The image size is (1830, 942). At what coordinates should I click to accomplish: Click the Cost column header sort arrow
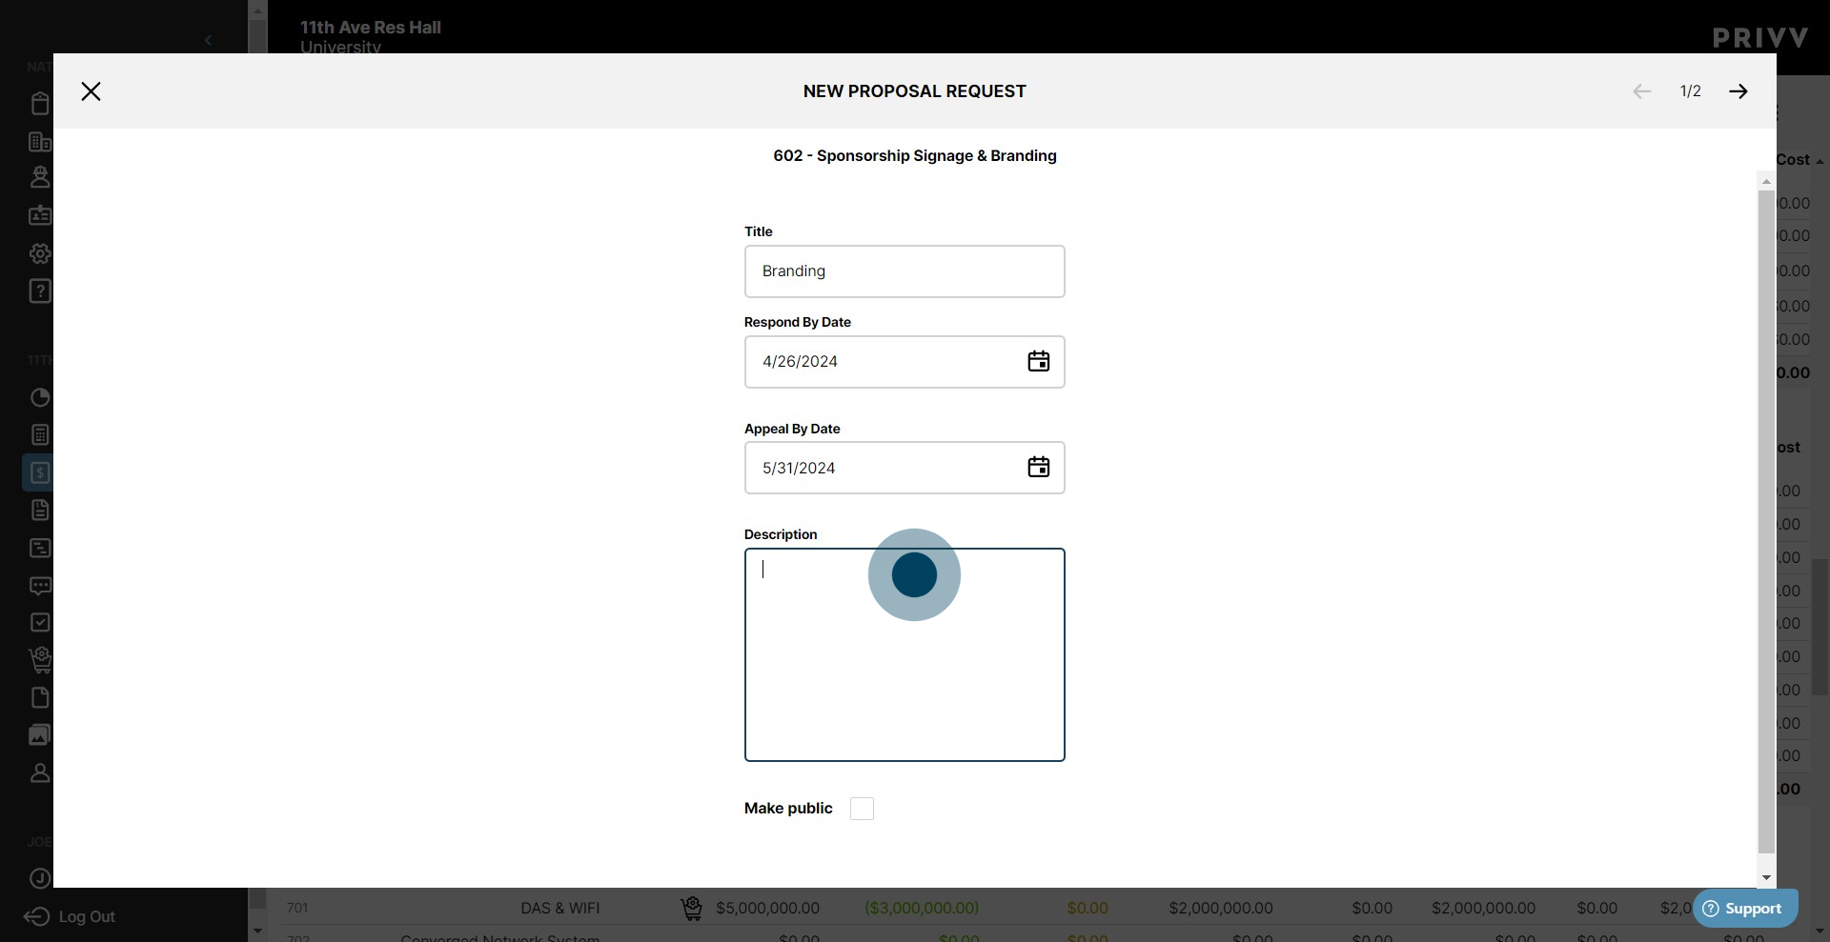pyautogui.click(x=1820, y=161)
